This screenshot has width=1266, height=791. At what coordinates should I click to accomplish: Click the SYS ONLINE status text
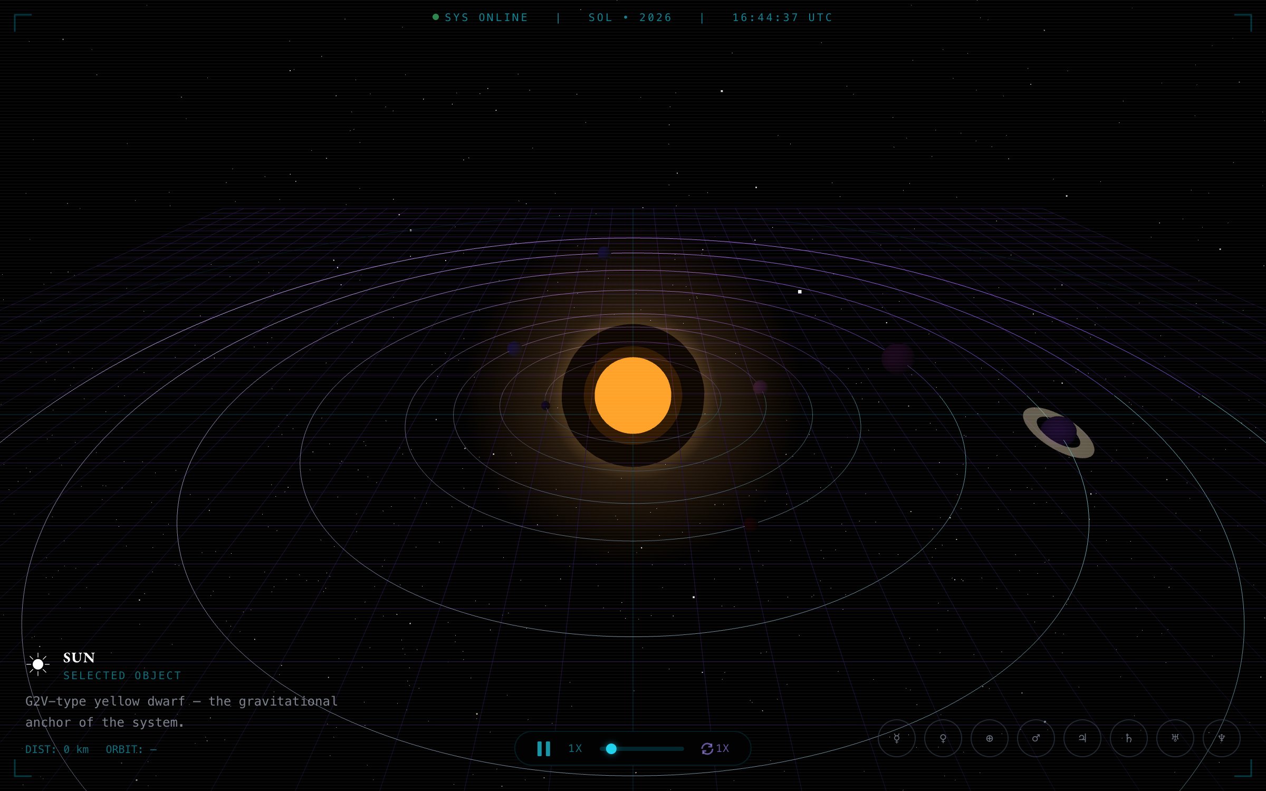[486, 17]
